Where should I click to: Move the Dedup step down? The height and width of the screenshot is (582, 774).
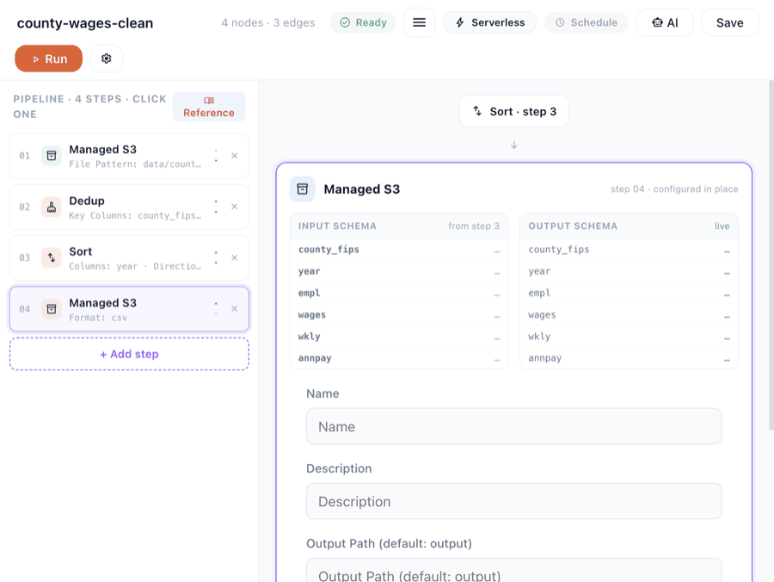click(x=216, y=213)
